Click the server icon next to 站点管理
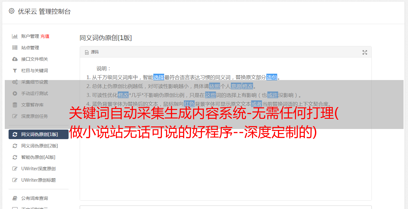Image resolution: width=408 pixels, height=209 pixels. tap(15, 48)
